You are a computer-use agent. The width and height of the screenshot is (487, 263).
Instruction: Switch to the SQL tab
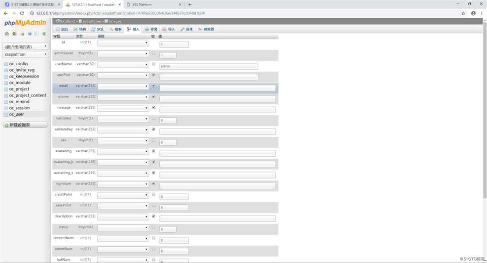tap(97, 29)
